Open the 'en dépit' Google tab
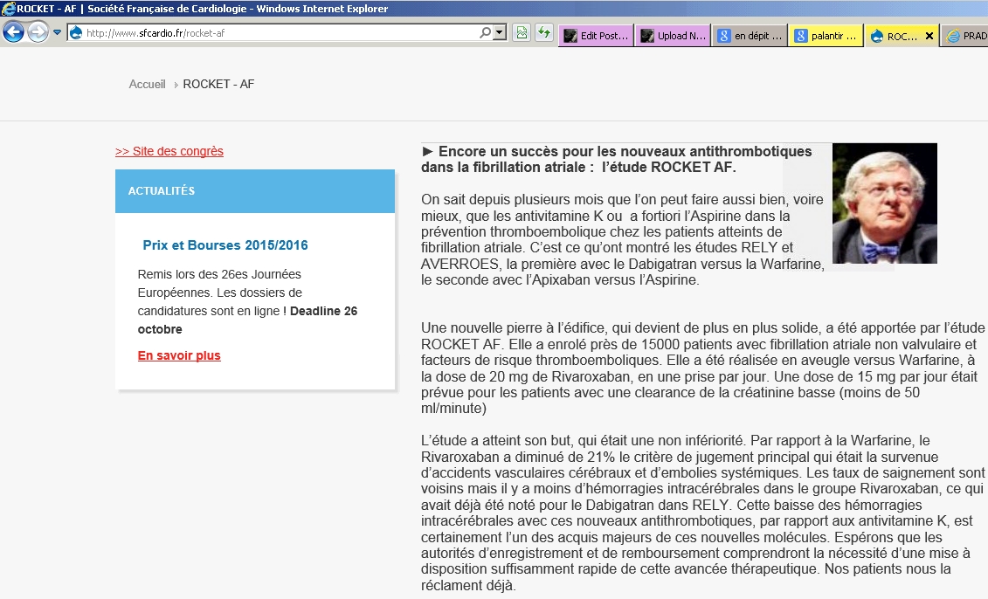Screen dimensions: 988x599 pos(750,36)
